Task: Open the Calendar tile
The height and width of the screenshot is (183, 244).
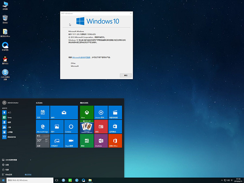Action: pos(43,113)
